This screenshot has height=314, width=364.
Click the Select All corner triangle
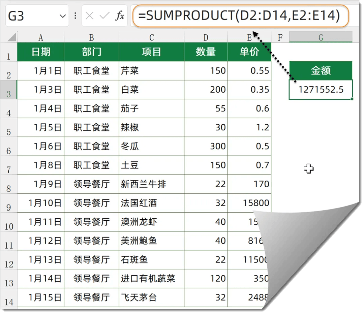coord(11,37)
